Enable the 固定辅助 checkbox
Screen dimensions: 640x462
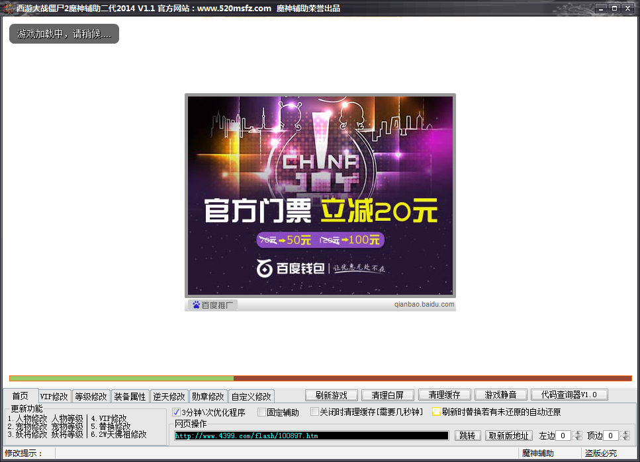261,412
